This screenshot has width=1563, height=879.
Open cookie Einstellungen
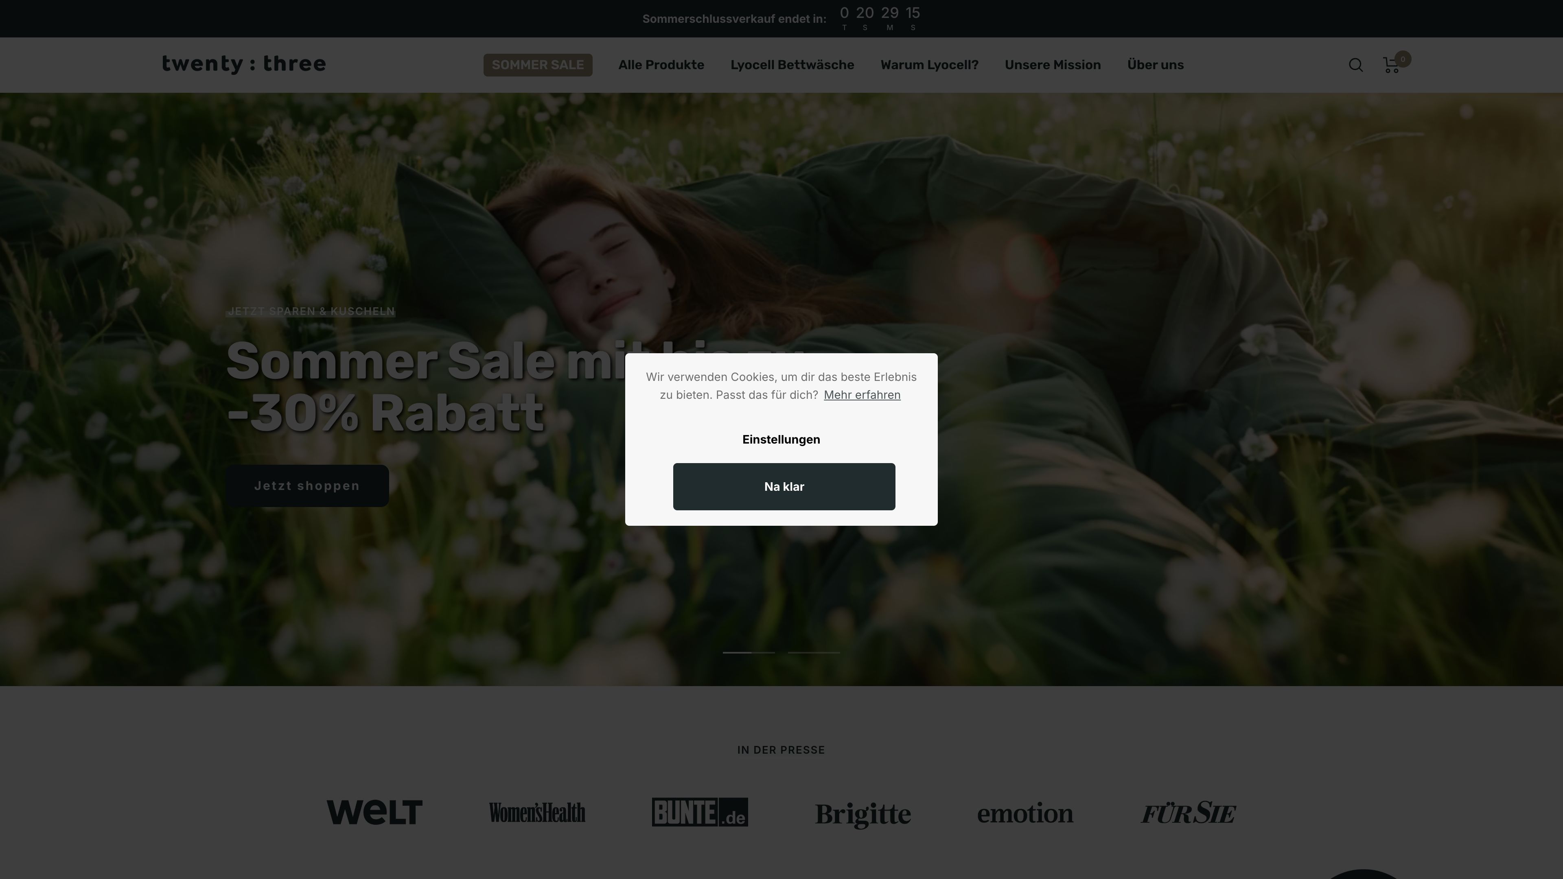[x=781, y=439]
